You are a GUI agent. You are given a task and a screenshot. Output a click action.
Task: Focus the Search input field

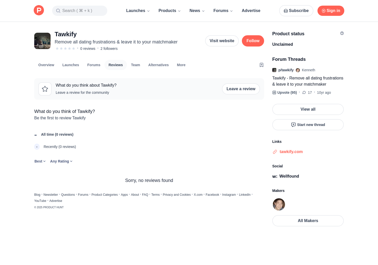(x=80, y=11)
